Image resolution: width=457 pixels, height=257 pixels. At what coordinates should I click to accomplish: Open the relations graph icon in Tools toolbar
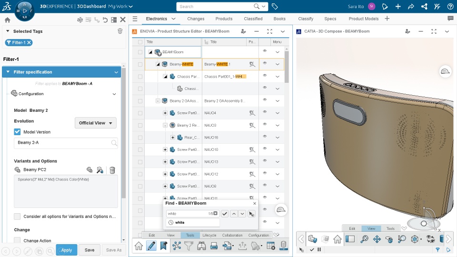coord(177,246)
